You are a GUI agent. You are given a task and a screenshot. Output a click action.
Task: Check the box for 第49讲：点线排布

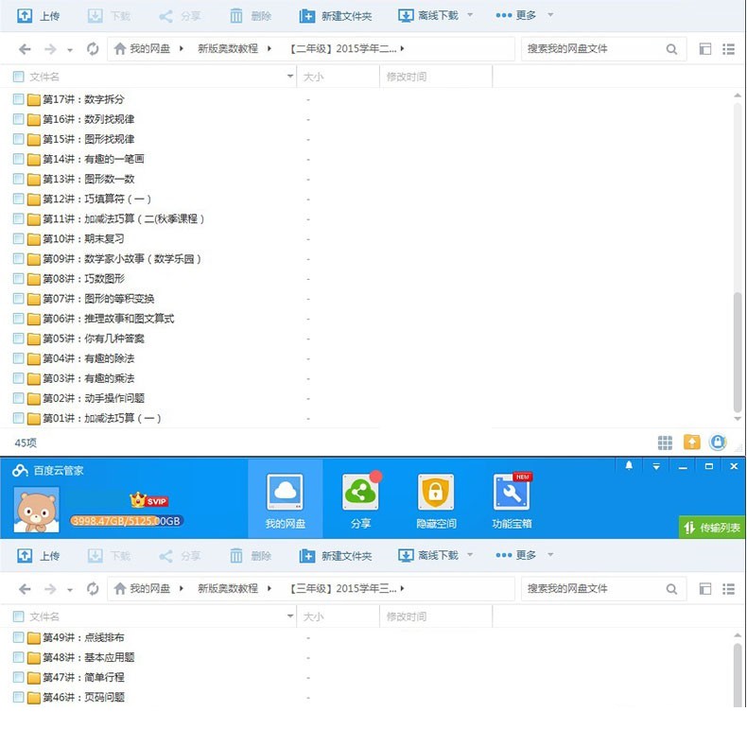[19, 637]
